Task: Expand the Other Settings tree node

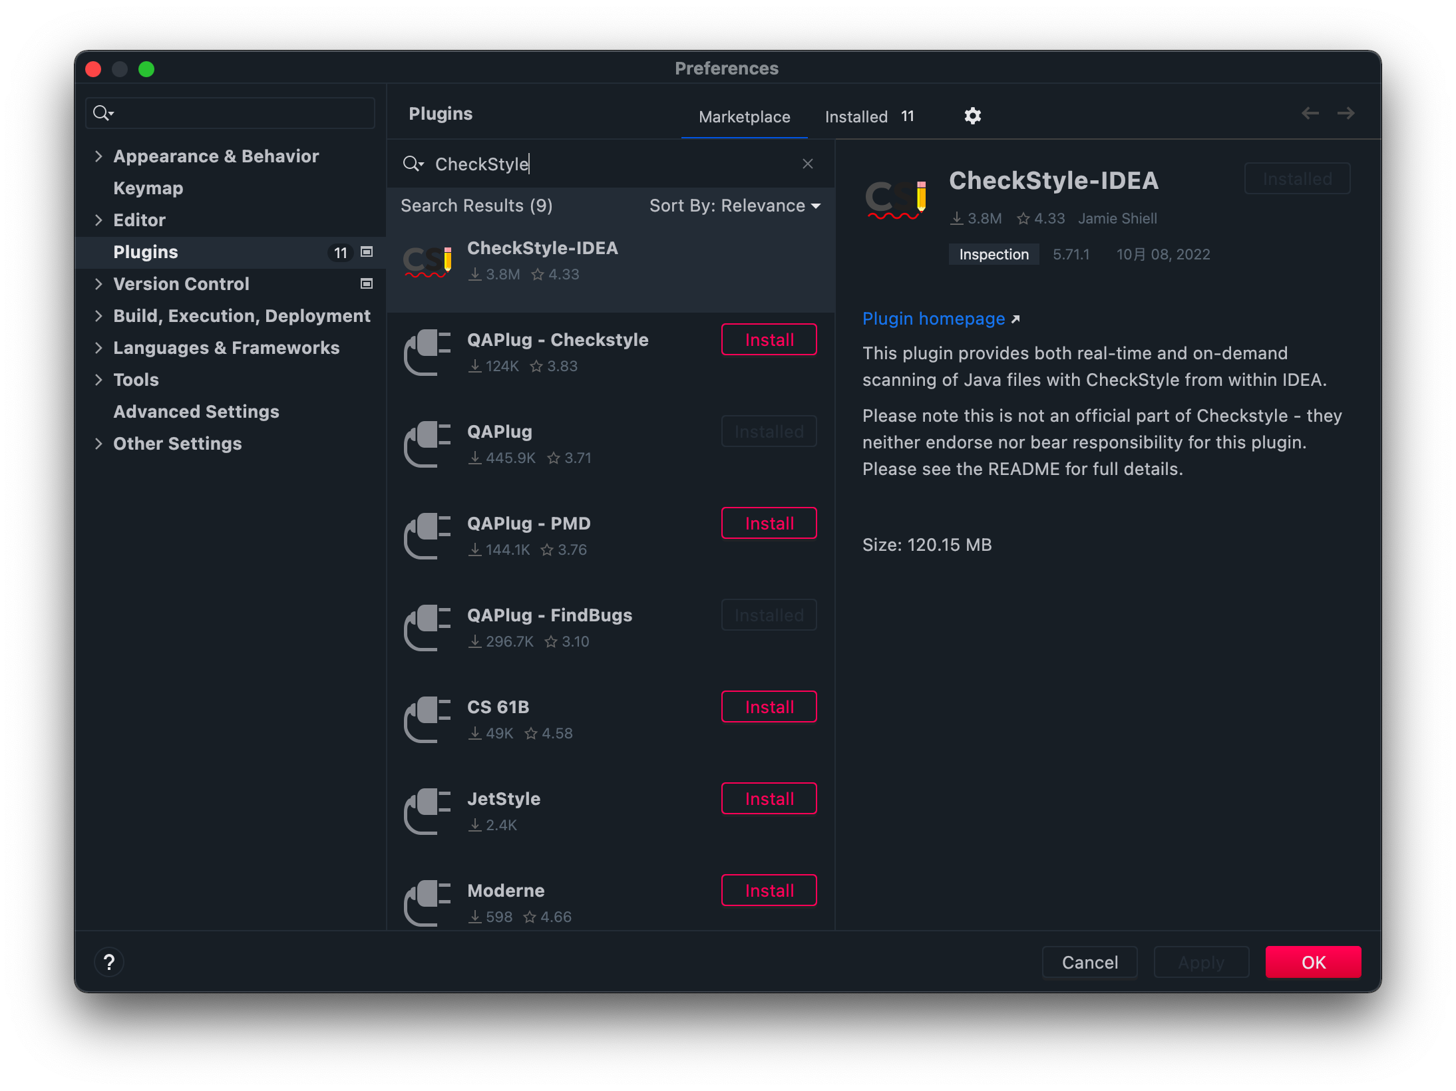Action: pyautogui.click(x=98, y=444)
